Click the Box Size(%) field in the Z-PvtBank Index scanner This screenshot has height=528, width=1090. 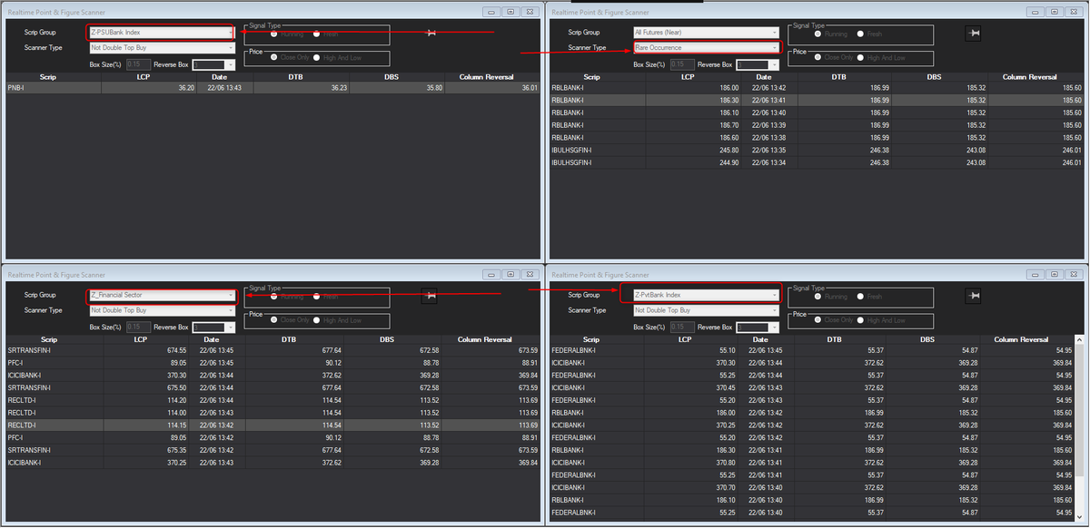pyautogui.click(x=682, y=327)
